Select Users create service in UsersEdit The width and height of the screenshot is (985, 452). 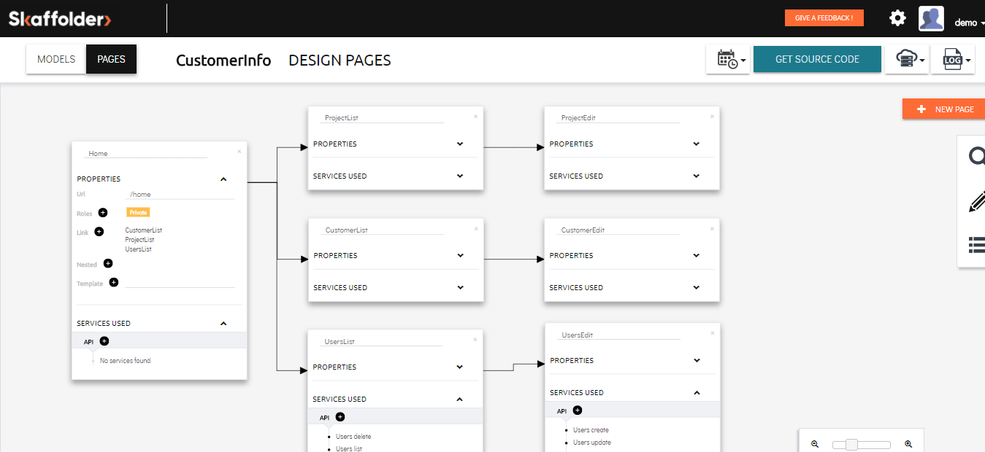tap(591, 430)
